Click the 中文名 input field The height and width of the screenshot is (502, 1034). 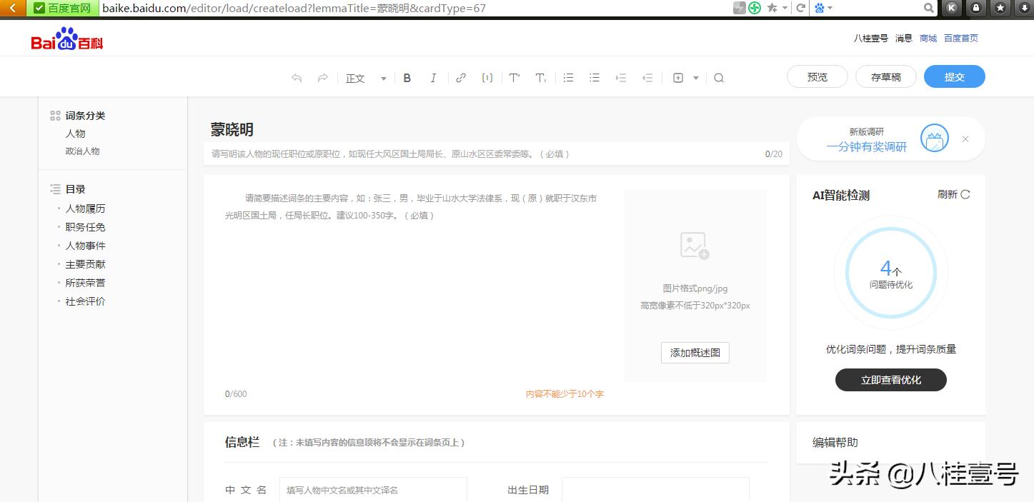point(373,491)
